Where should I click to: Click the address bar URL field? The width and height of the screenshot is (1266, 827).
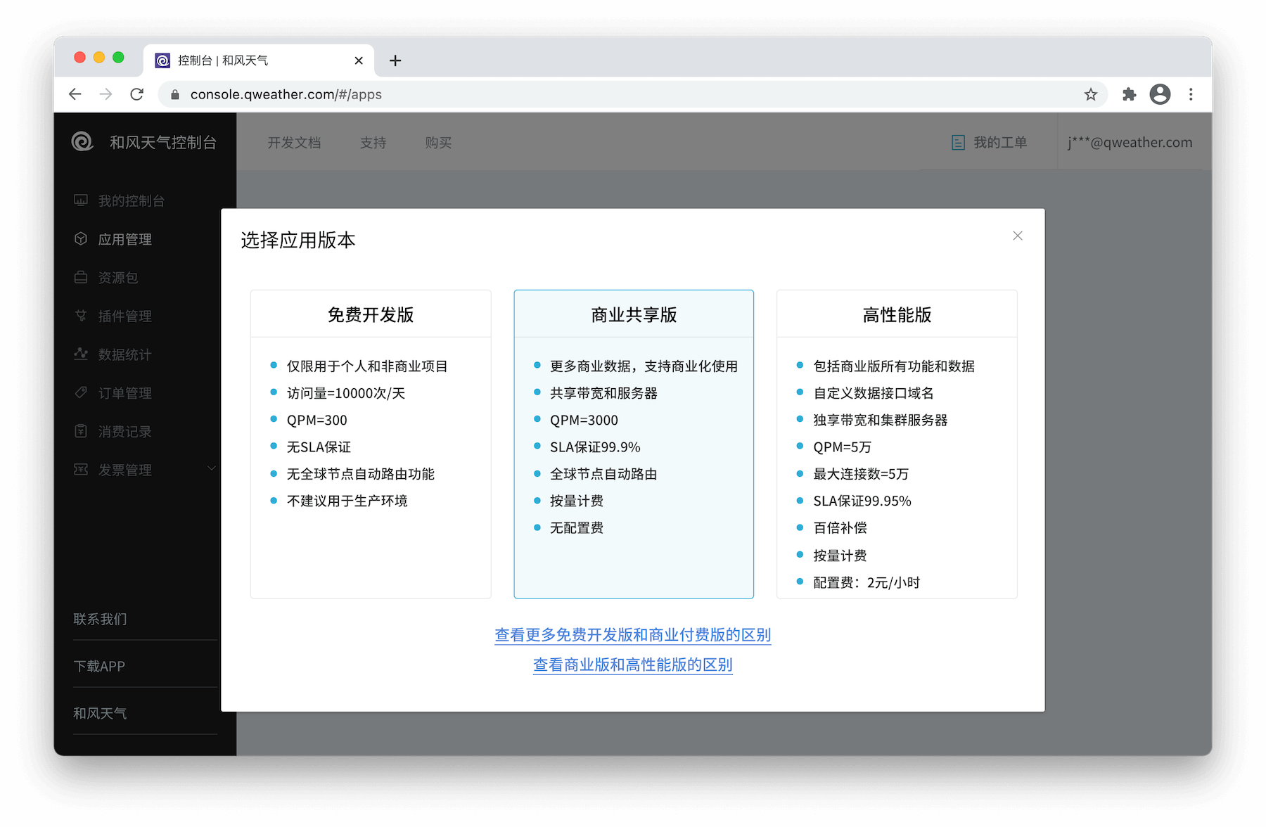(632, 94)
